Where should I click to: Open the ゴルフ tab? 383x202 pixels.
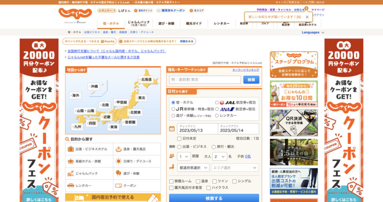(265, 24)
